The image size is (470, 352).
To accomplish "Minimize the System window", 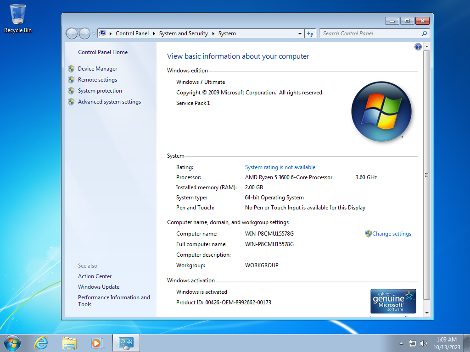I will pyautogui.click(x=392, y=21).
